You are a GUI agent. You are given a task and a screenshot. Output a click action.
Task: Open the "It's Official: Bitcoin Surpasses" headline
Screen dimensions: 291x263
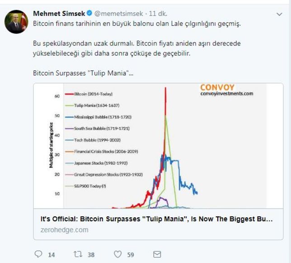tap(156, 219)
